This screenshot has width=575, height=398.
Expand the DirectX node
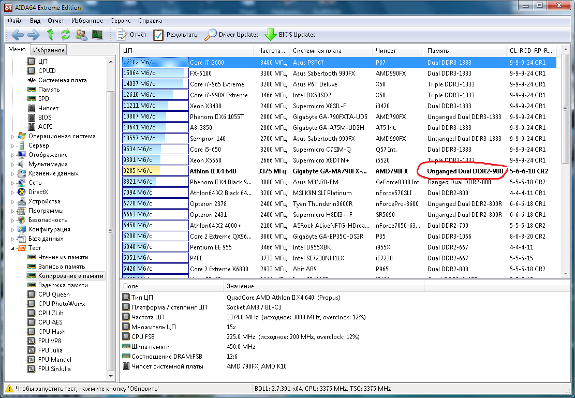pyautogui.click(x=12, y=192)
